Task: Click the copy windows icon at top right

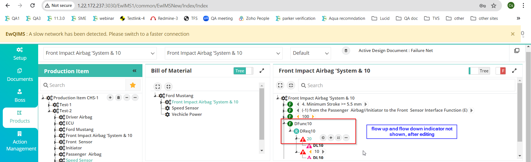Action: click(517, 51)
